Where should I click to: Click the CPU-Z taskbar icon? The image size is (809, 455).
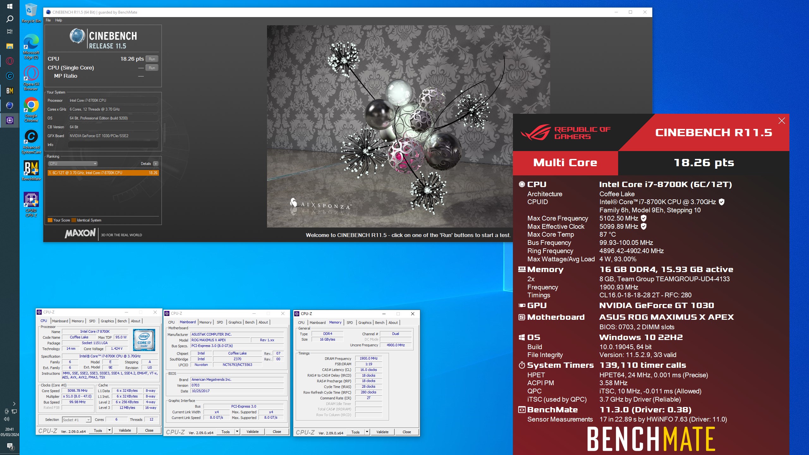click(x=9, y=120)
